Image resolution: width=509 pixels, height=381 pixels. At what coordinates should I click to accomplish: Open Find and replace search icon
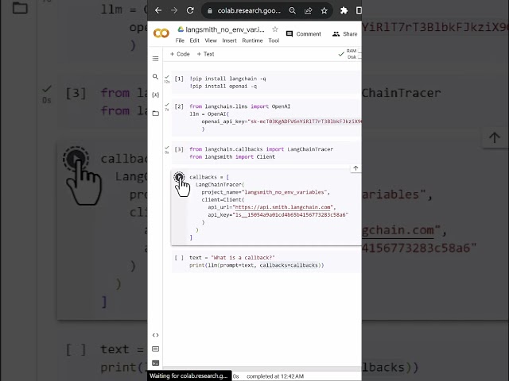point(156,77)
